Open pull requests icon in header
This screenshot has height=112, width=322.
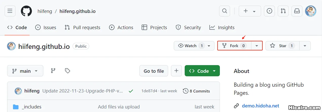(283, 11)
